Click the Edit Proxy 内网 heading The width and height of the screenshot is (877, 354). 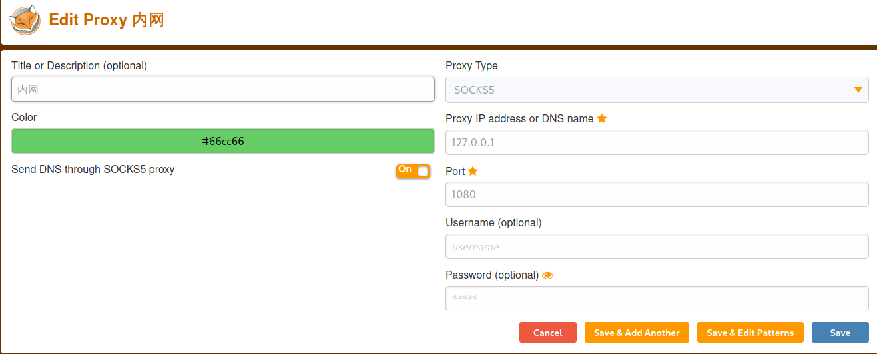(x=107, y=20)
